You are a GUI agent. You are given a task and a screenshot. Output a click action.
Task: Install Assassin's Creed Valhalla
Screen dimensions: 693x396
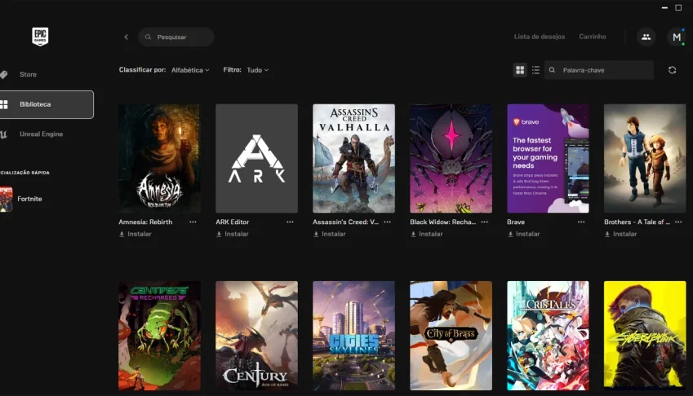point(330,234)
